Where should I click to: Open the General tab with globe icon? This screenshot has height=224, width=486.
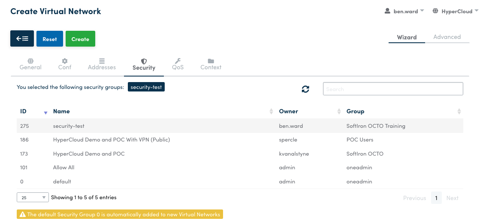coord(30,64)
